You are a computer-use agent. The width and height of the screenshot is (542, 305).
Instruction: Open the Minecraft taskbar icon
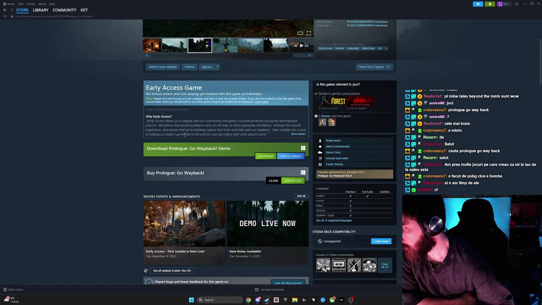pos(276,300)
